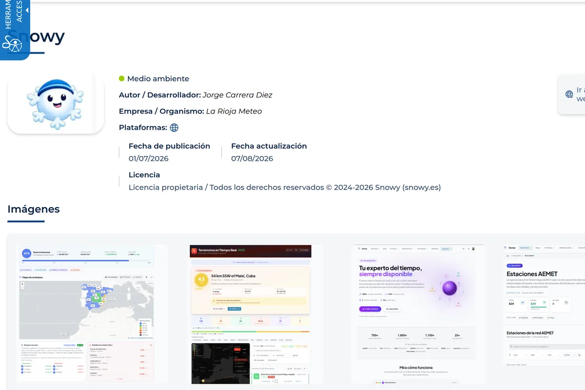585x390 pixels.
Task: Open the 'Tu experto del tiempo' screenshot
Action: 419,314
